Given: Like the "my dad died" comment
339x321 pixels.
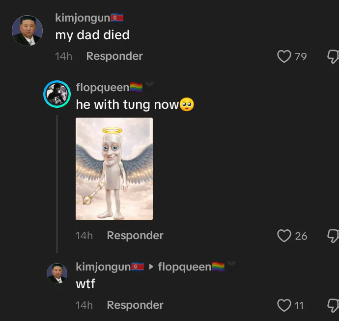Looking at the screenshot, I should (284, 56).
